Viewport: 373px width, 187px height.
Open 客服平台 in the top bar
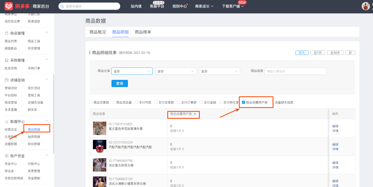click(x=157, y=6)
